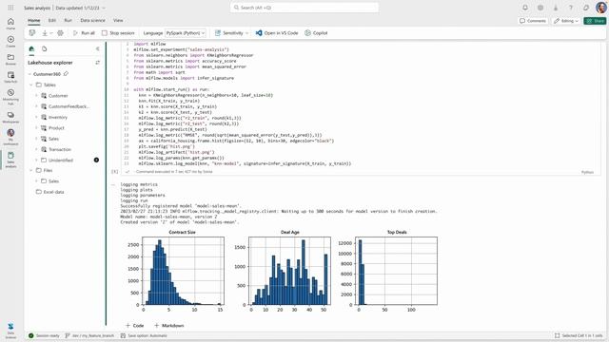Click the Selected Cell status bar indicator

pyautogui.click(x=579, y=335)
